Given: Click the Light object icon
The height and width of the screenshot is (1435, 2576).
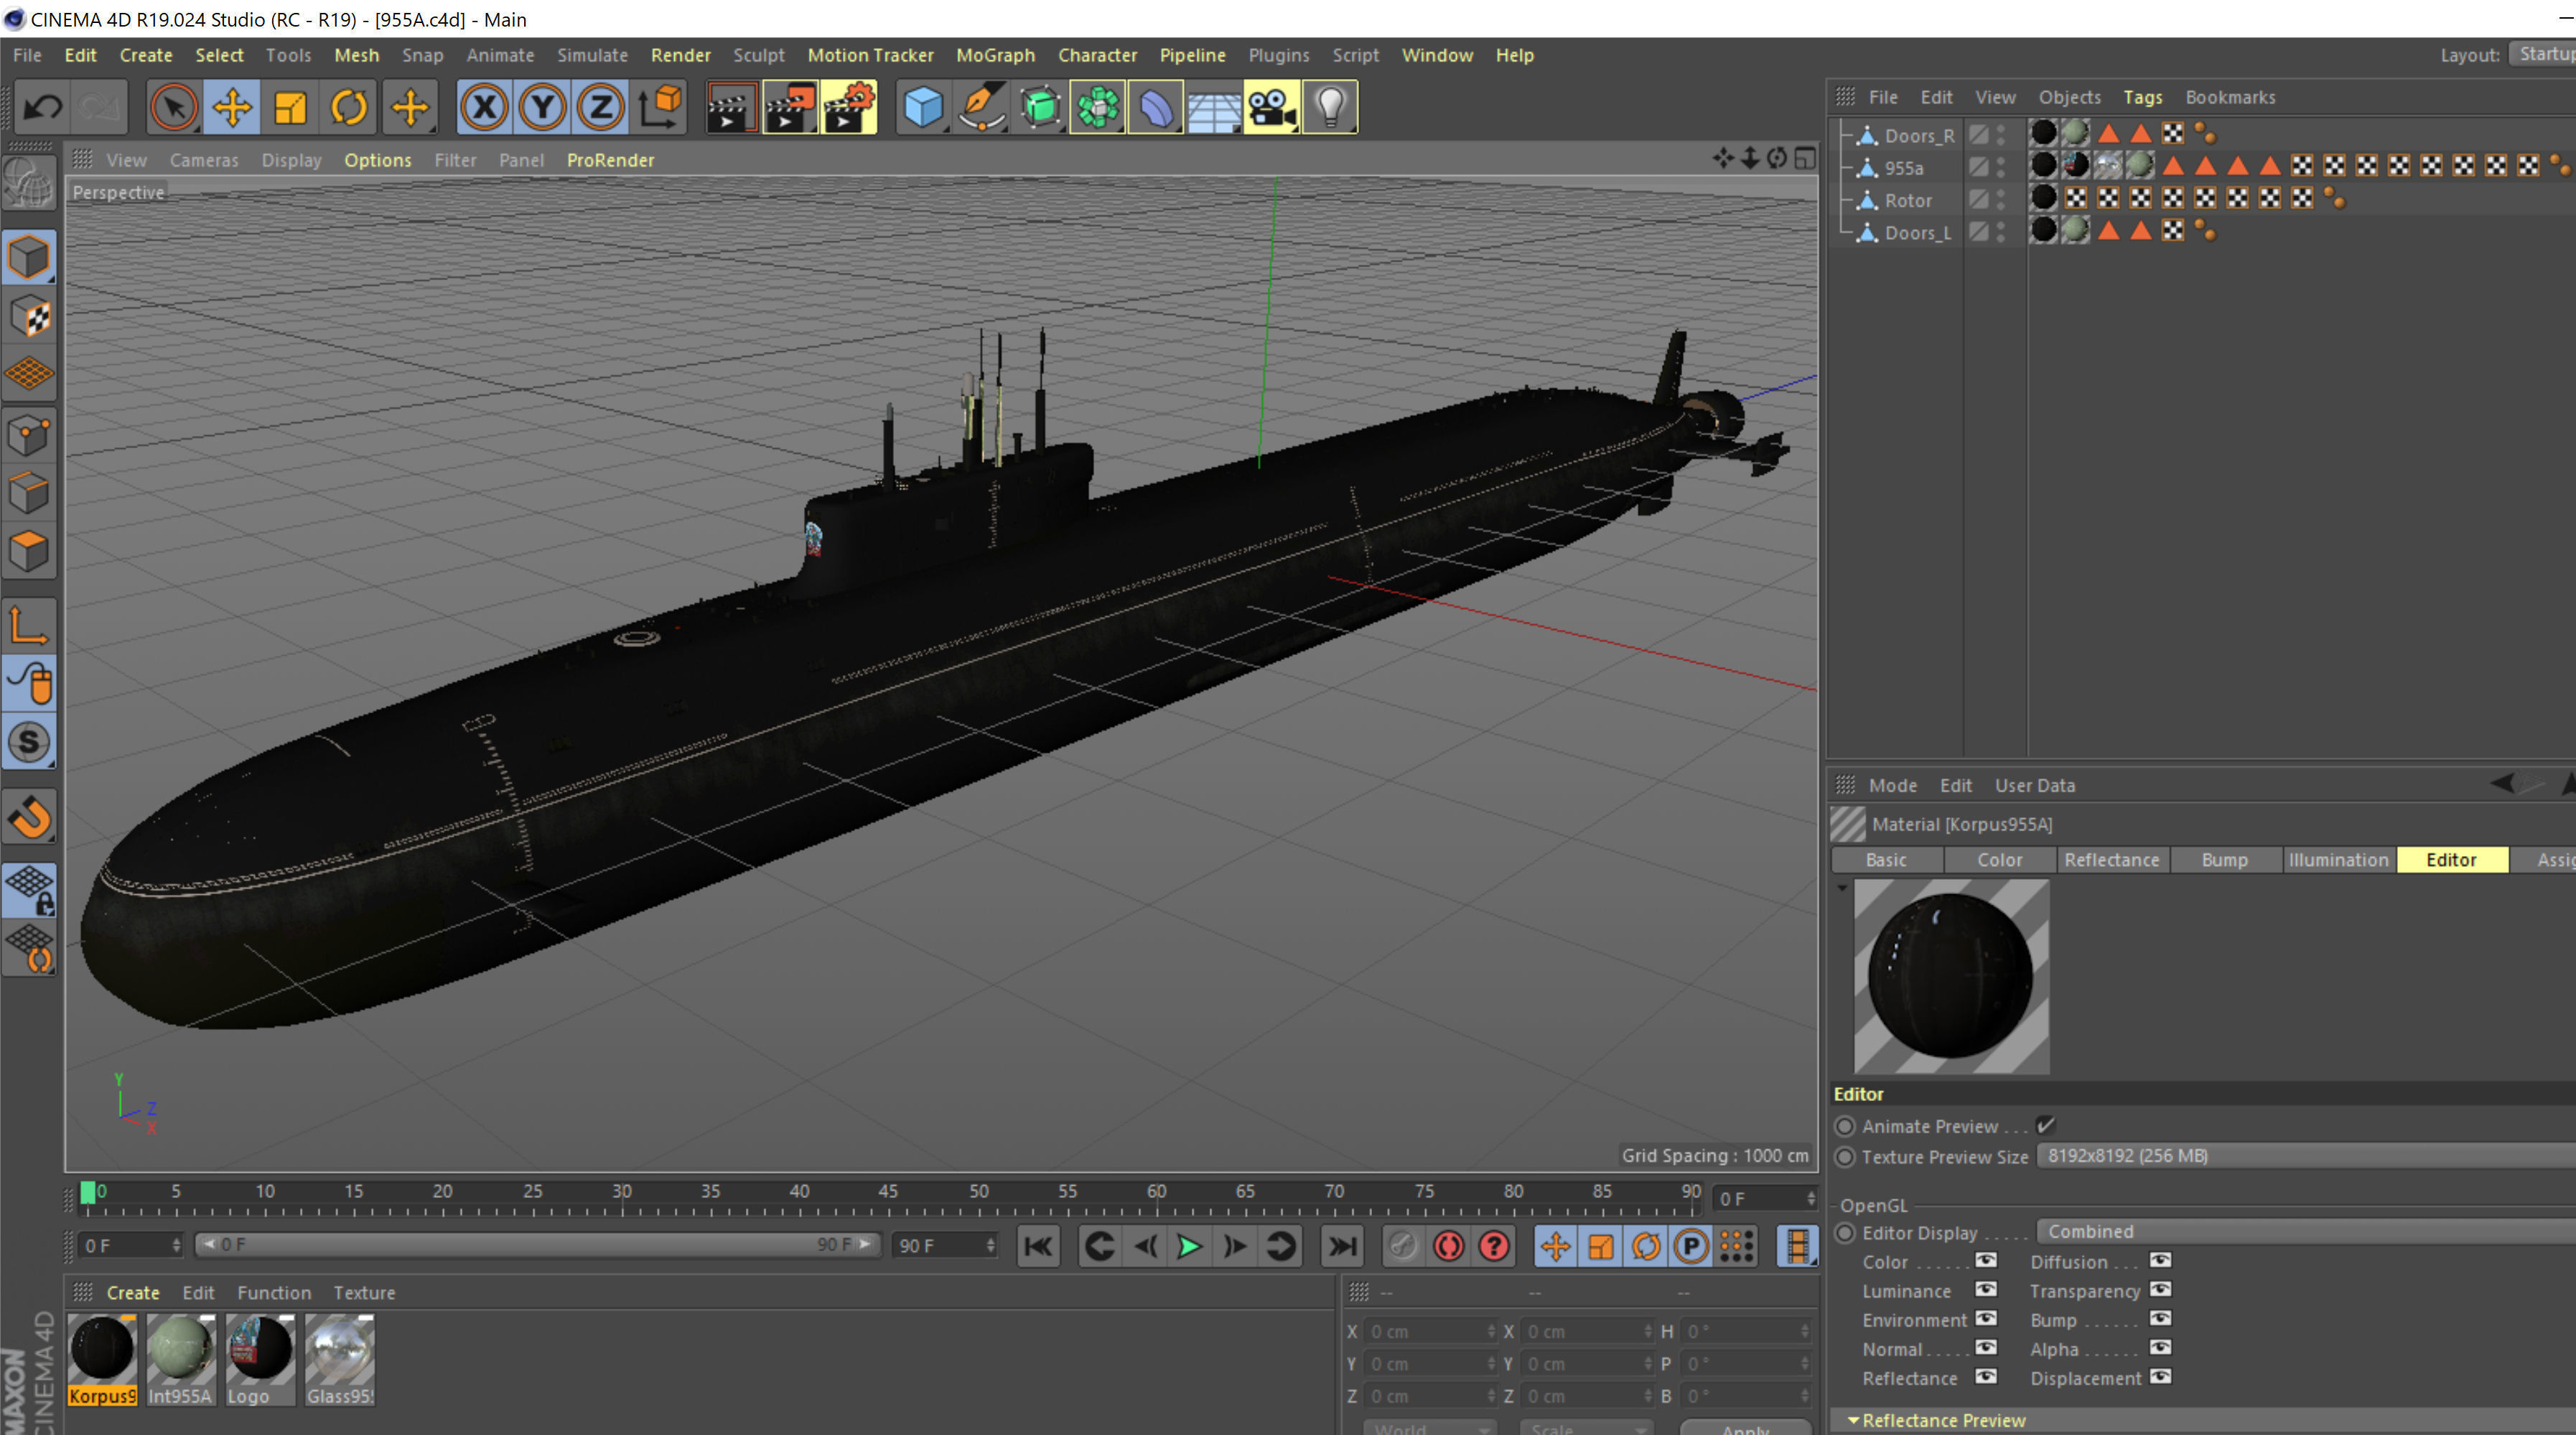Looking at the screenshot, I should point(1330,107).
